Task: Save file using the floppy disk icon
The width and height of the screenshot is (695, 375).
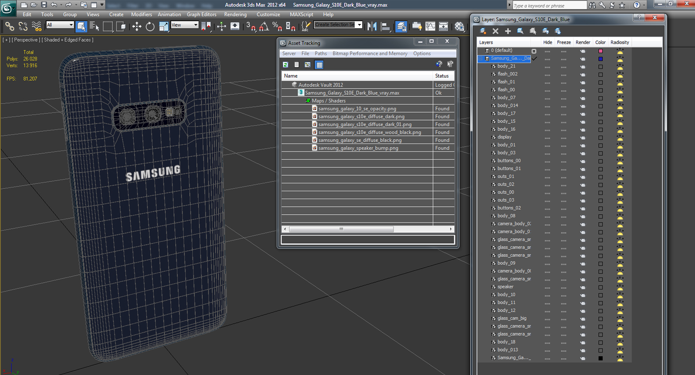Action: [x=44, y=5]
